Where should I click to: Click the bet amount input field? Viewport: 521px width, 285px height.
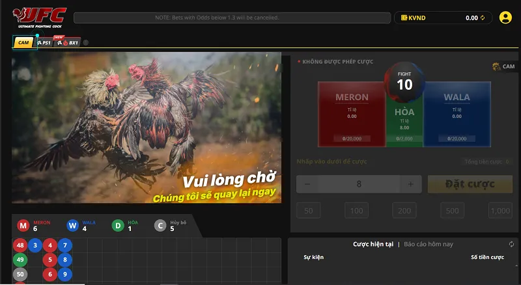click(x=359, y=184)
